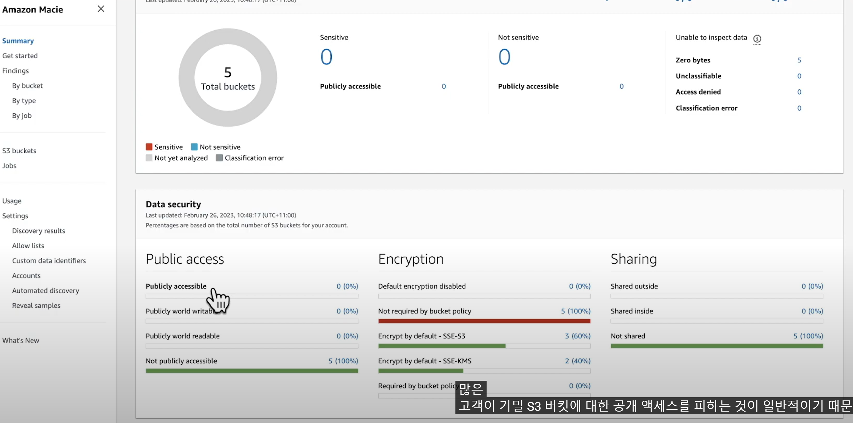Open Automated discovery settings
The height and width of the screenshot is (423, 853).
[x=46, y=290]
